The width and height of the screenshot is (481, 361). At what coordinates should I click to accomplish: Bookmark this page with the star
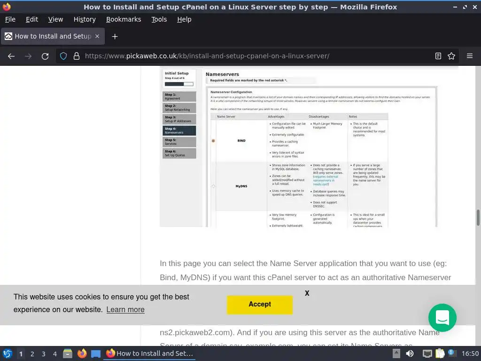[x=451, y=56]
